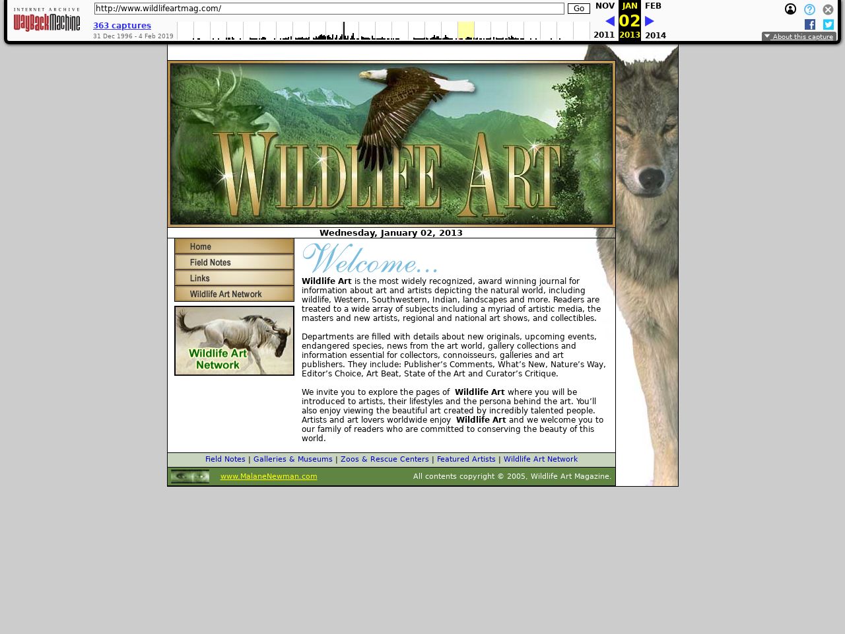This screenshot has height=634, width=845.
Task: Open the user account icon
Action: coord(790,9)
